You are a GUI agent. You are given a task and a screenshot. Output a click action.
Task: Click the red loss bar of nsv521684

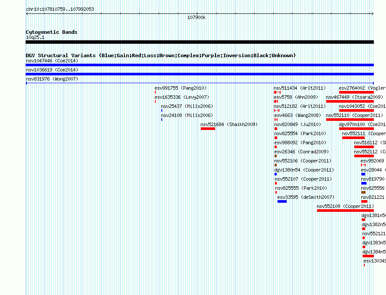click(x=208, y=129)
